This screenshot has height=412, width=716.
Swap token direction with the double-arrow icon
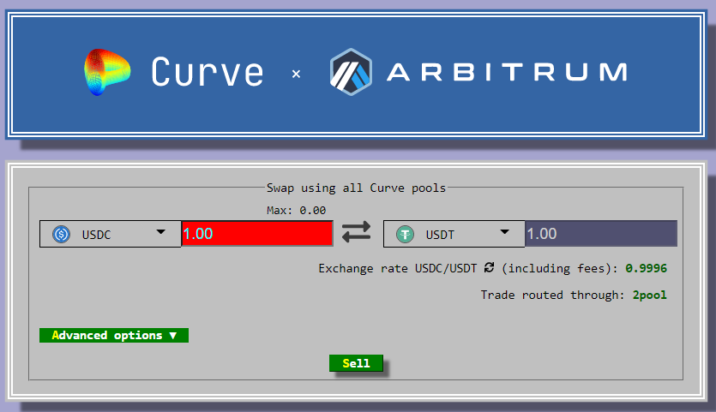point(356,232)
